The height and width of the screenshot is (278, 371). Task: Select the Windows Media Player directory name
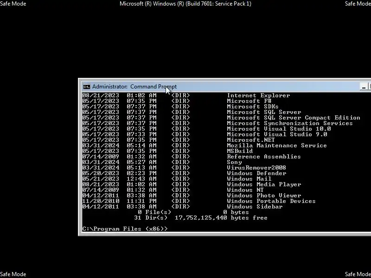pos(264,184)
